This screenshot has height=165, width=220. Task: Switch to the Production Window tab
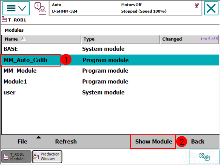47,157
